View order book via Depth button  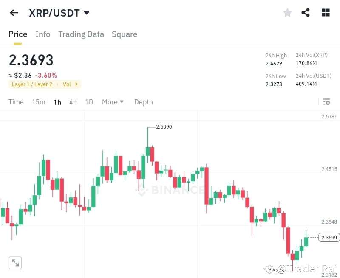tap(143, 102)
